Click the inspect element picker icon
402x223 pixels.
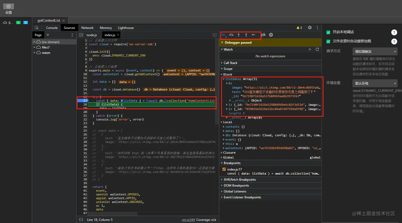point(37,28)
